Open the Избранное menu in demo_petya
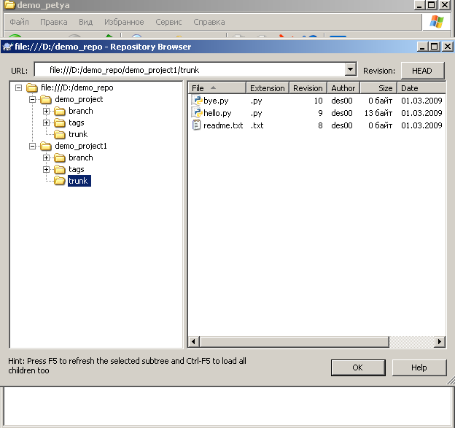The image size is (455, 428). [124, 22]
